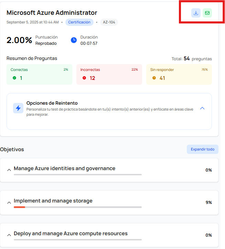Click the Microsoft Azure Administrator title
Screen dimensions: 225x249
[52, 13]
